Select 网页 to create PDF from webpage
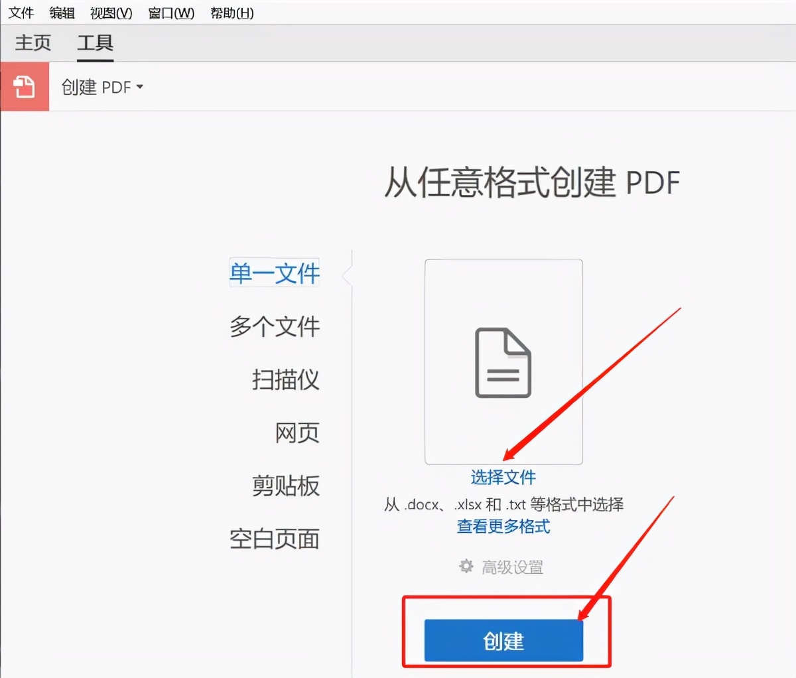 [x=297, y=433]
